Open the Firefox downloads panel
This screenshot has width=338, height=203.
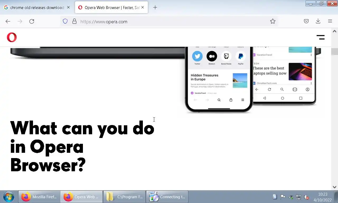(318, 21)
